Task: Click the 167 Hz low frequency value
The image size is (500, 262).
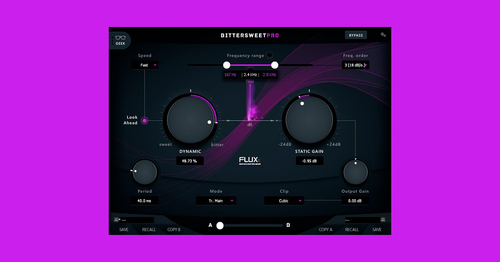Action: (x=230, y=75)
